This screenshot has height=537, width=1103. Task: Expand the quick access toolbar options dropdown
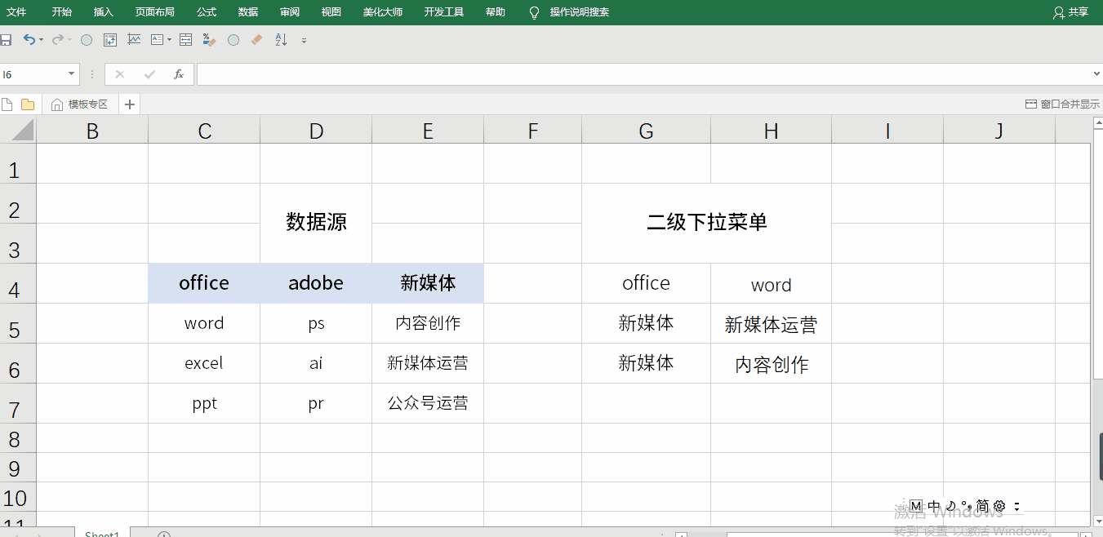point(303,39)
